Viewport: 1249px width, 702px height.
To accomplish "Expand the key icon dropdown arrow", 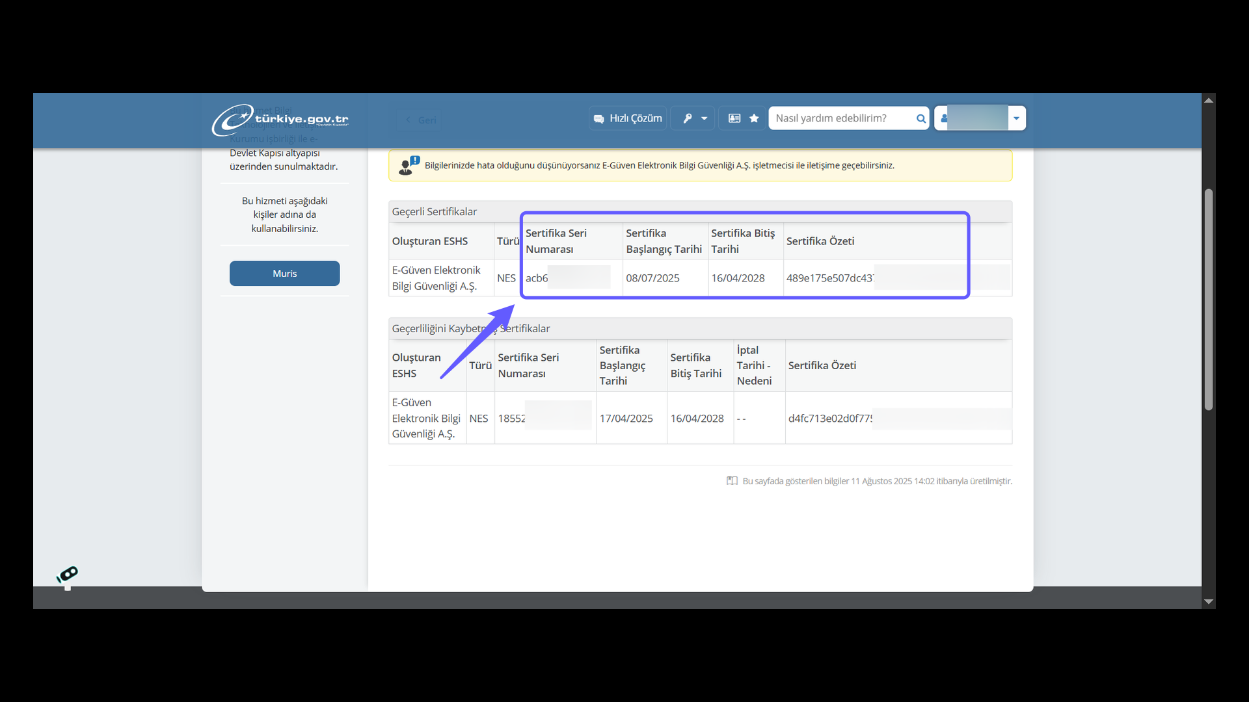I will point(705,118).
